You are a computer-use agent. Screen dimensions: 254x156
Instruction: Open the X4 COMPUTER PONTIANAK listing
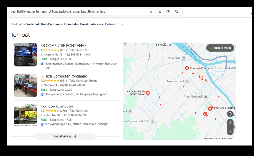(63, 46)
